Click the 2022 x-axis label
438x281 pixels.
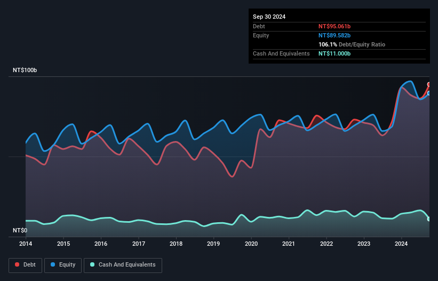point(326,244)
